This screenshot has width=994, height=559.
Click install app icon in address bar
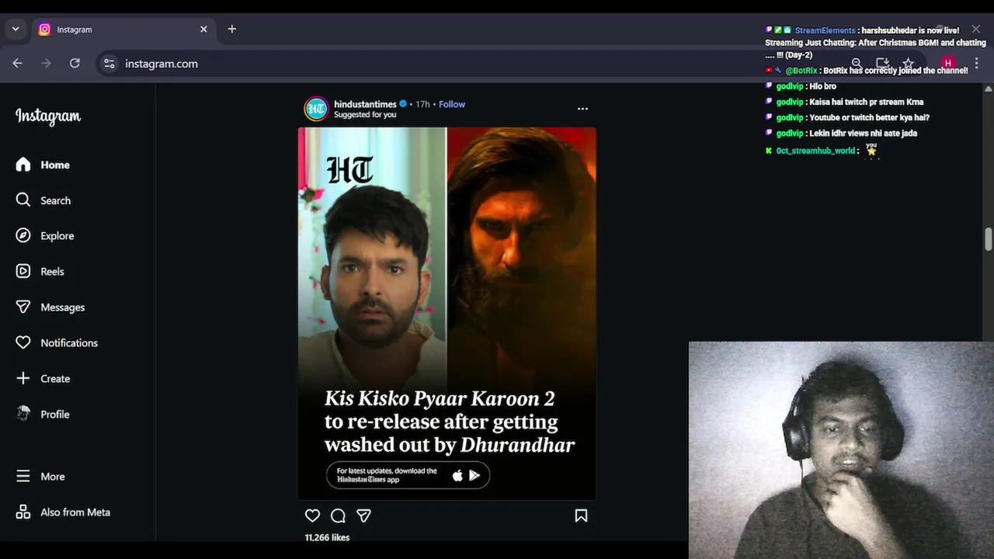[882, 64]
